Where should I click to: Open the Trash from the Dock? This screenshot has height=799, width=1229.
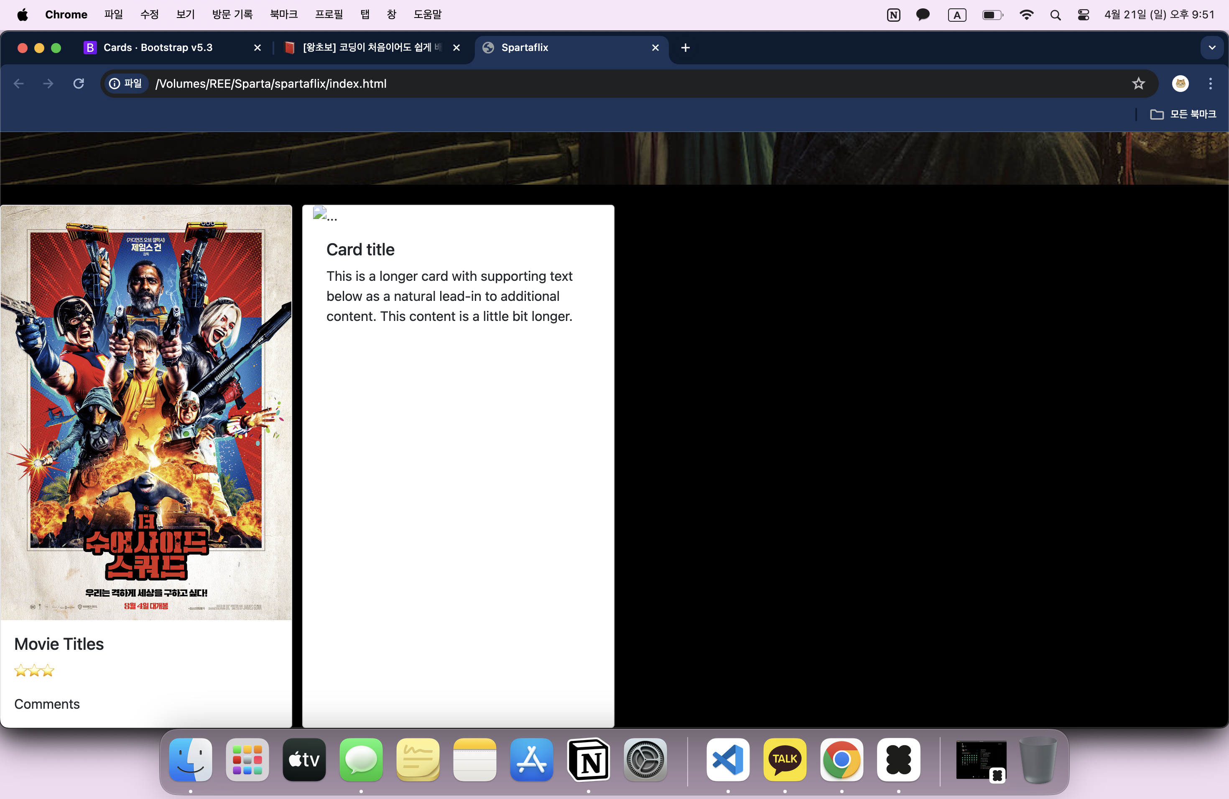tap(1038, 759)
